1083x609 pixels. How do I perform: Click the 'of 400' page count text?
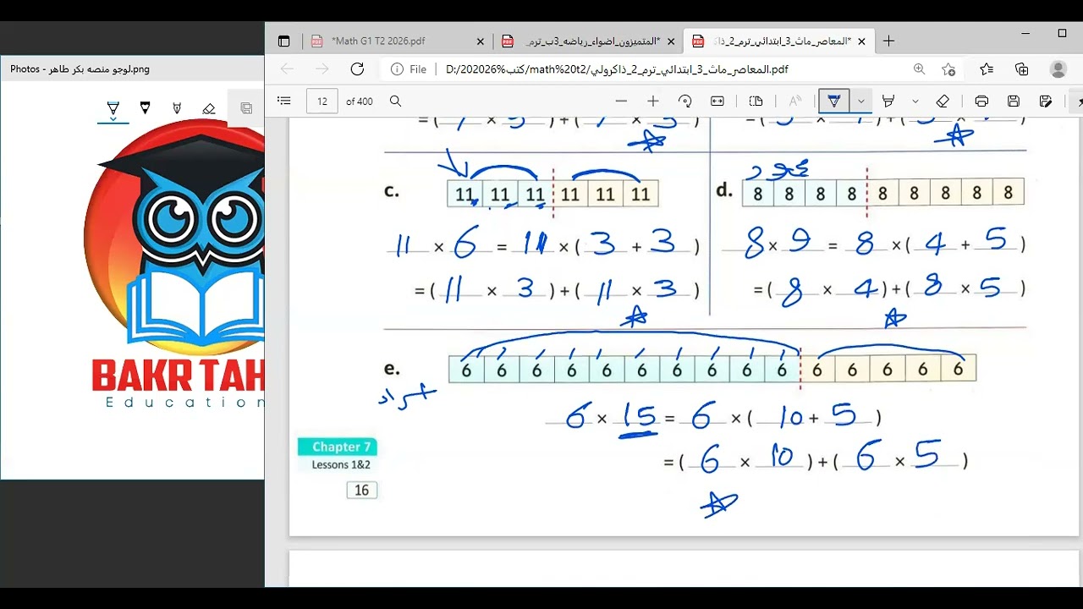coord(360,101)
